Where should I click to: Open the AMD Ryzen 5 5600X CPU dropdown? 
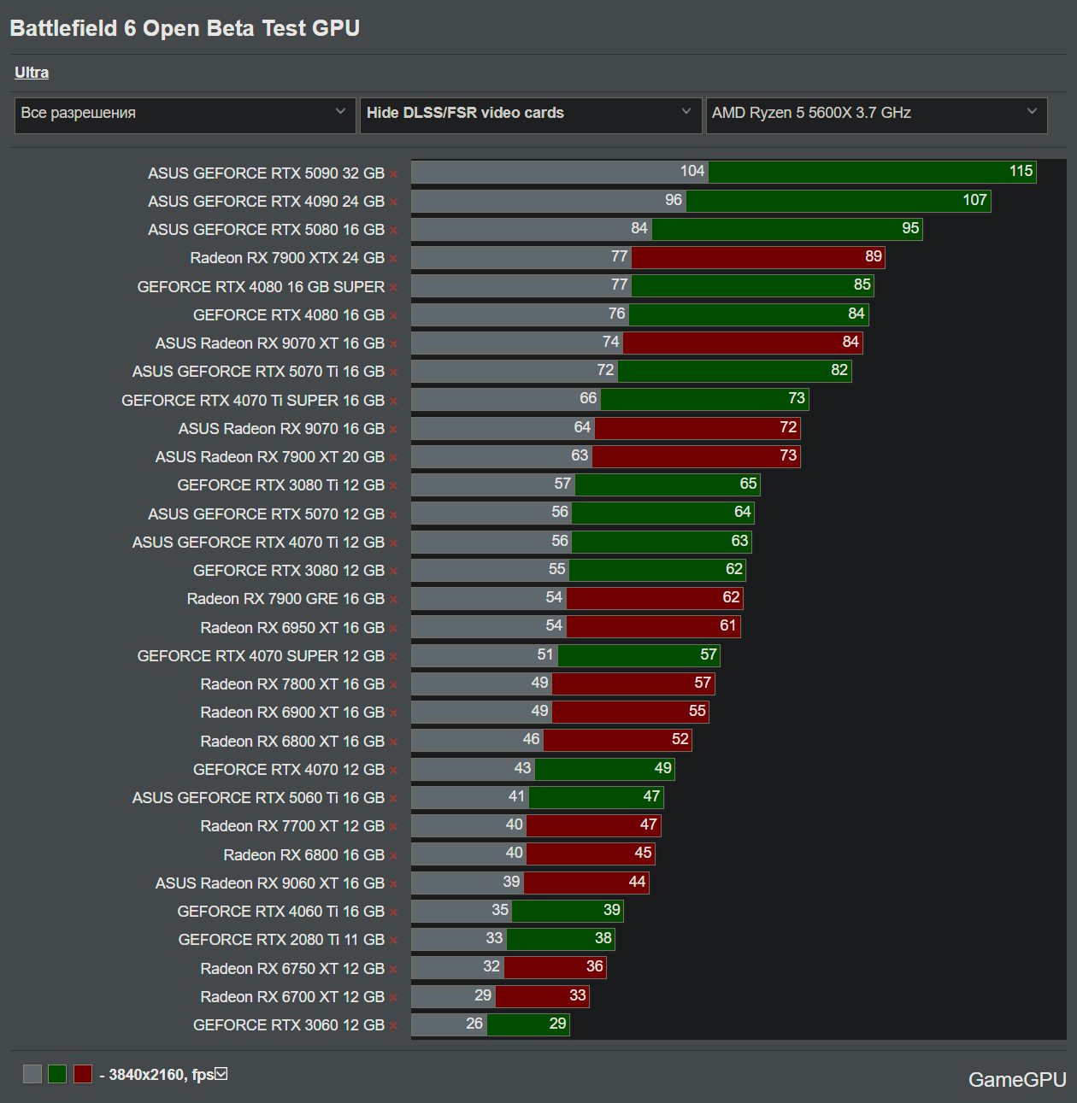point(876,115)
